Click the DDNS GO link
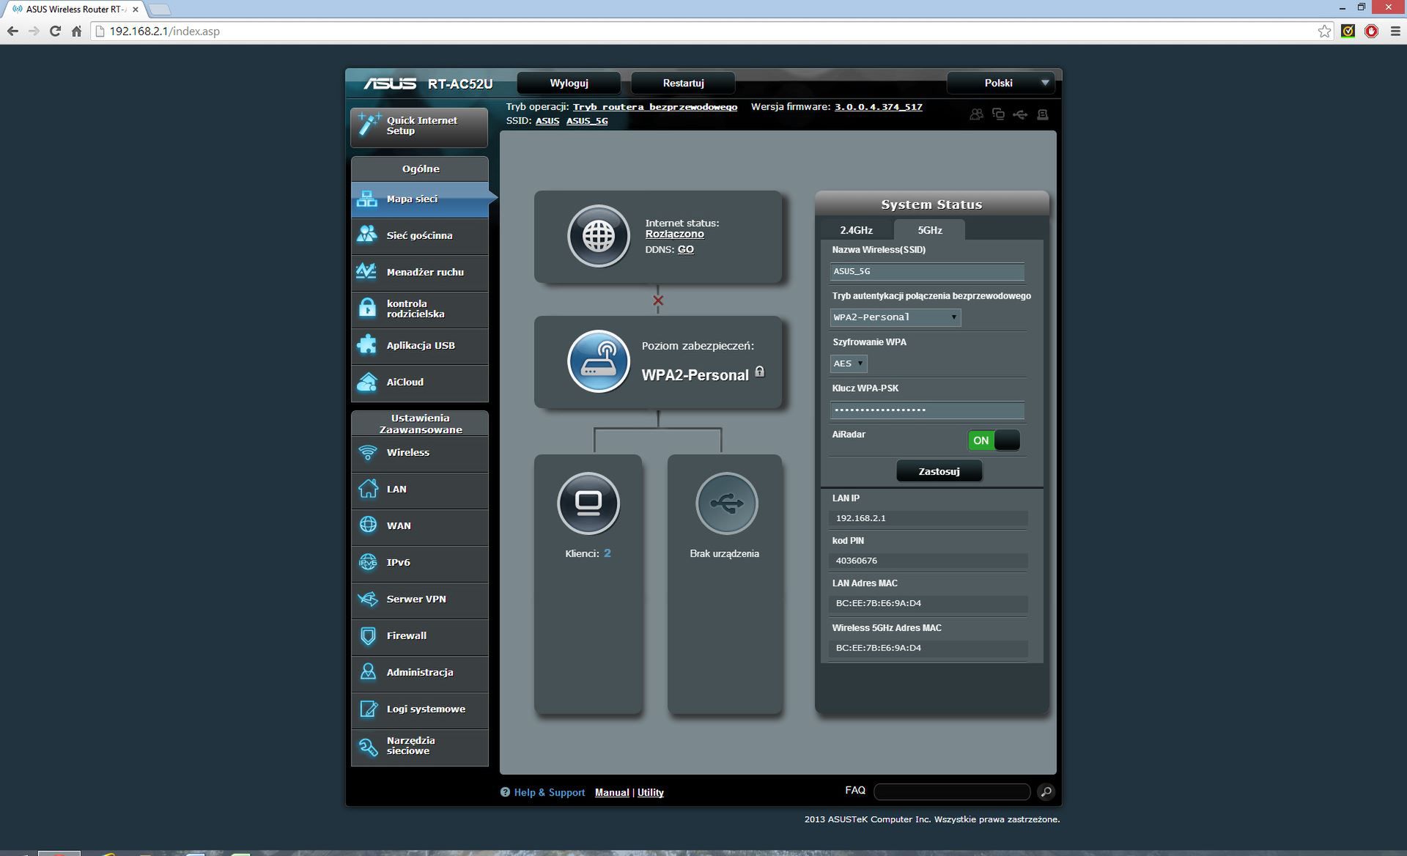The width and height of the screenshot is (1407, 856). 685,250
